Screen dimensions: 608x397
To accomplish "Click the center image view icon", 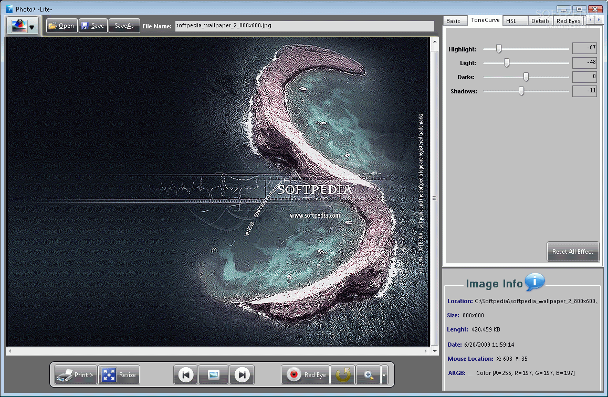I will click(x=213, y=374).
